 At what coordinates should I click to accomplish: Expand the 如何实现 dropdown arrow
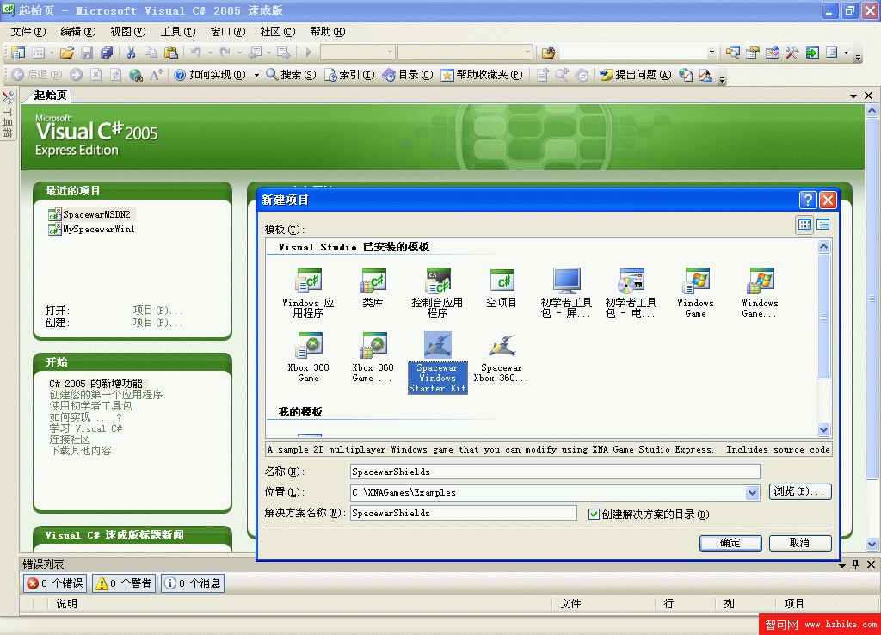pos(256,75)
